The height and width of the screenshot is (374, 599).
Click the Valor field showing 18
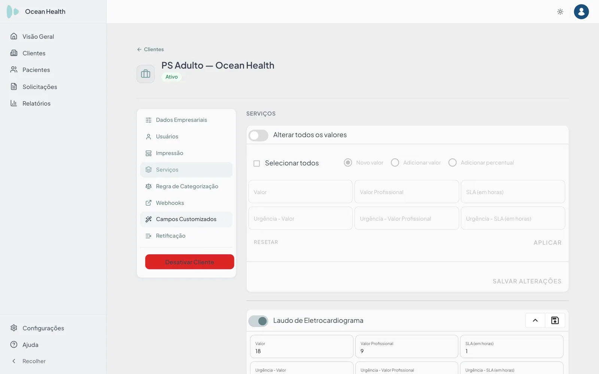[302, 347]
